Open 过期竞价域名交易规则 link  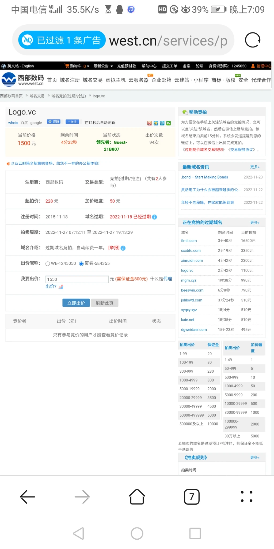[x=203, y=150]
